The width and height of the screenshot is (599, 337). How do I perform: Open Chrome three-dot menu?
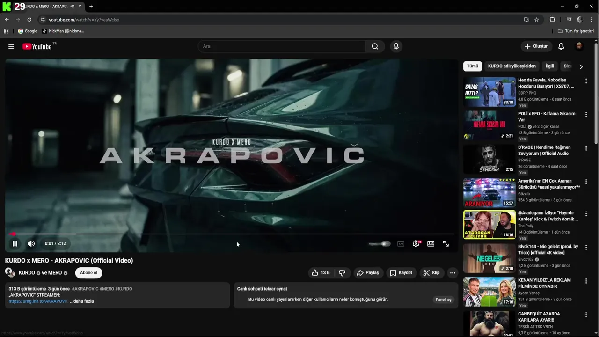[592, 20]
